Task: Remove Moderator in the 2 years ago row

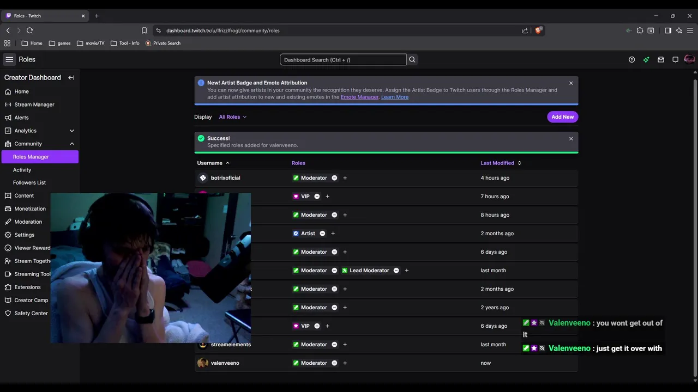Action: click(334, 308)
